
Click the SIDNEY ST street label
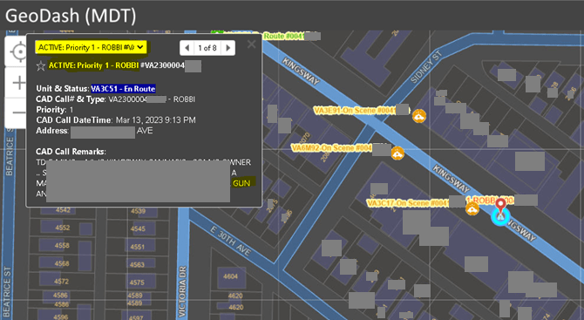(426, 67)
